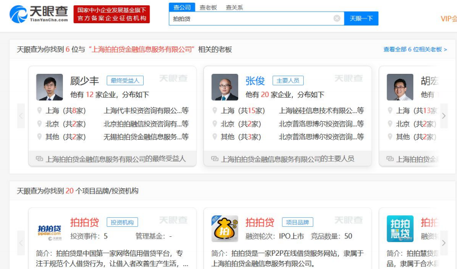Screen dimensions: 457x269
Task: Click 上海拍拍贷金融信息服务有限公司 in the results heading
Action: coord(142,50)
